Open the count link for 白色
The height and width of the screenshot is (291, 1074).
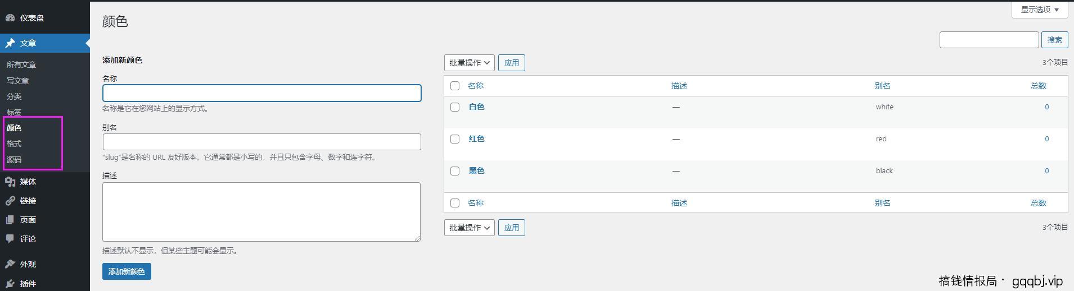[x=1046, y=107]
